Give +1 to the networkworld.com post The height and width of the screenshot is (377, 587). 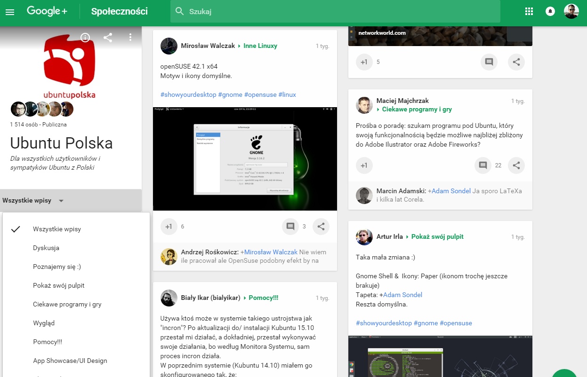coord(364,62)
